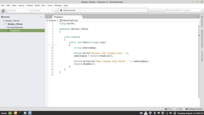Select the Belajar_CSharp solution item
This screenshot has width=204, height=115.
[x=12, y=21]
